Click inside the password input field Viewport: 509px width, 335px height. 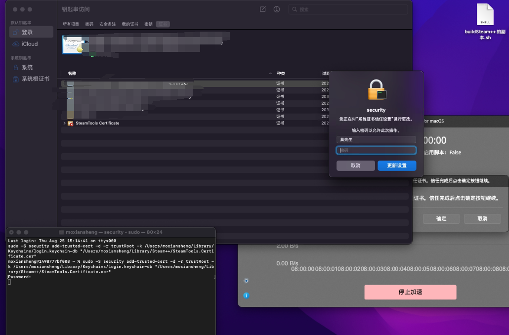[376, 150]
